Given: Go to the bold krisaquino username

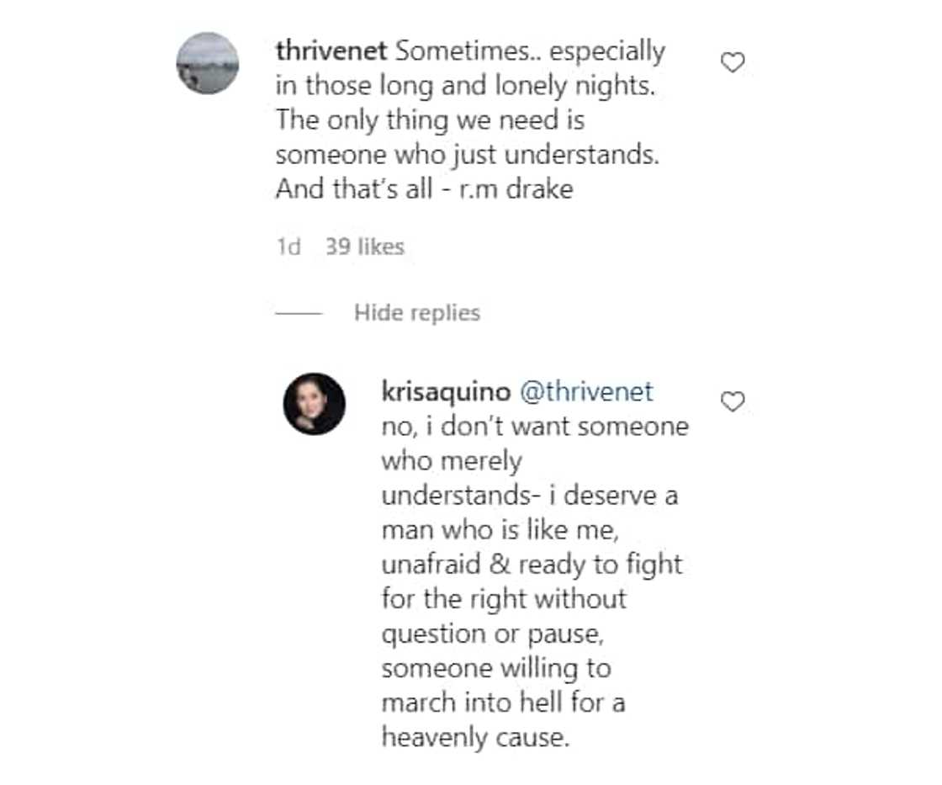Looking at the screenshot, I should coord(444,391).
